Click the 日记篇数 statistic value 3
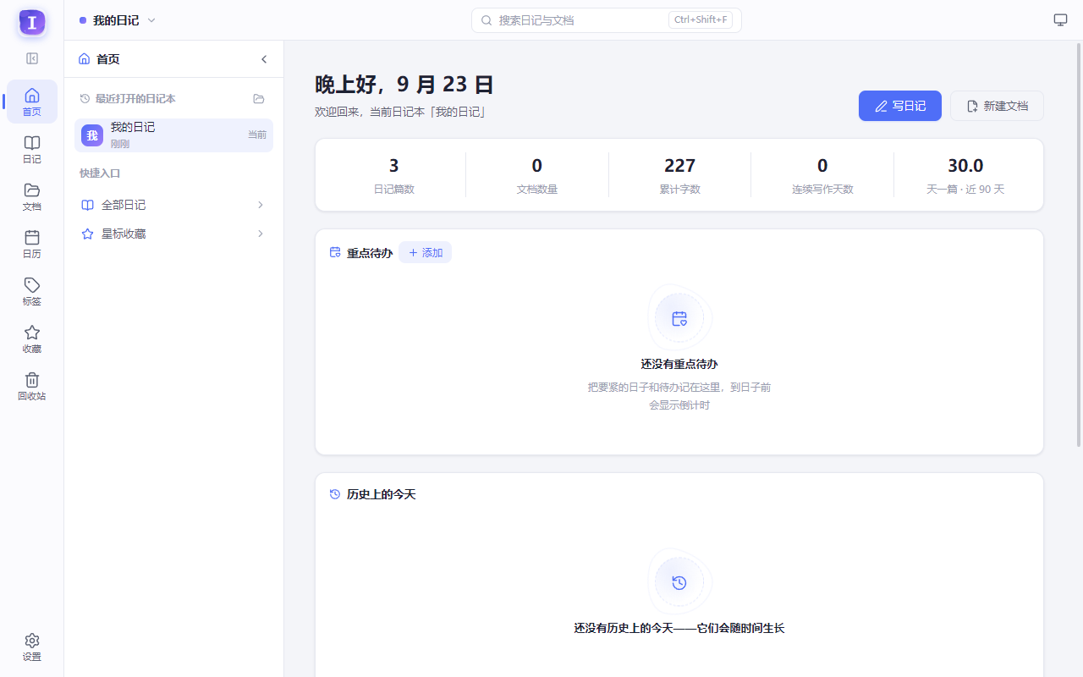1083x677 pixels. [x=394, y=166]
